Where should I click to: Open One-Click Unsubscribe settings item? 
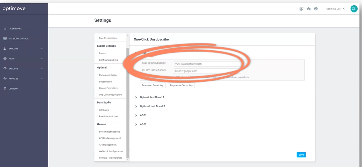pos(110,95)
